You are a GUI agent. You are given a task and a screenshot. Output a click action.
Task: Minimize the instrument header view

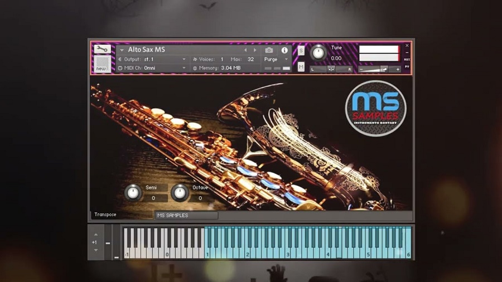tap(407, 52)
